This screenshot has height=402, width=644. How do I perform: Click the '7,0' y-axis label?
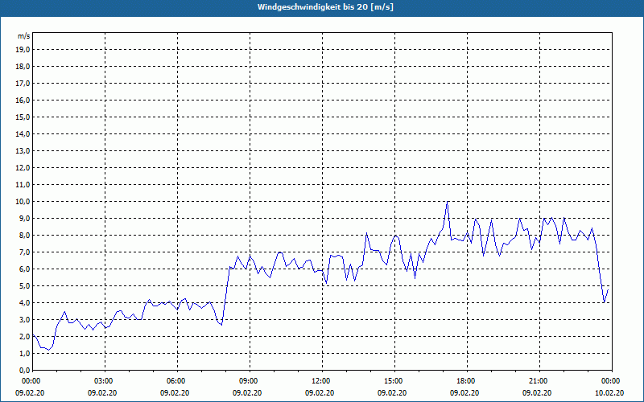[x=25, y=252]
